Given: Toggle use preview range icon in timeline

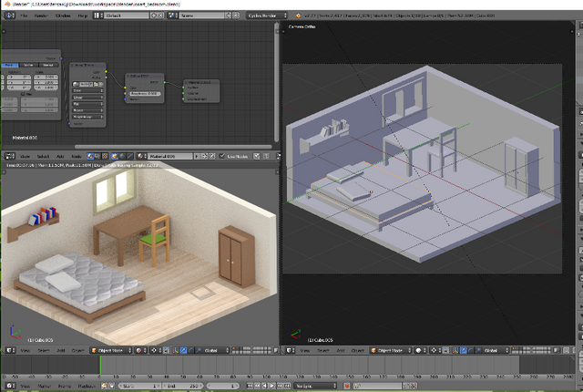Looking at the screenshot, I should pos(104,386).
